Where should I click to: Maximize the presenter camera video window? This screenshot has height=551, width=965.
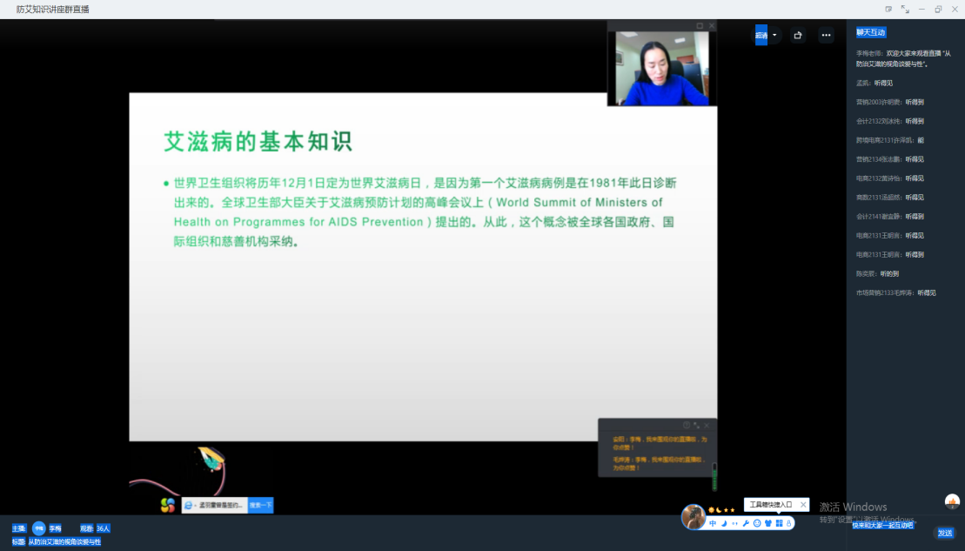(700, 26)
